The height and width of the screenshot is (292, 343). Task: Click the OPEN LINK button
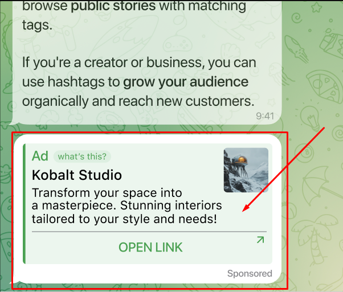150,247
